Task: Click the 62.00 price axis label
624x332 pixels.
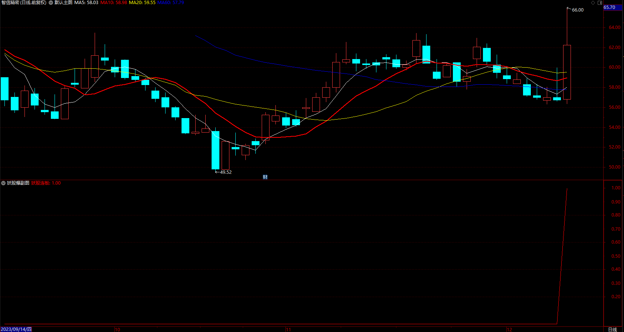Action: point(614,48)
